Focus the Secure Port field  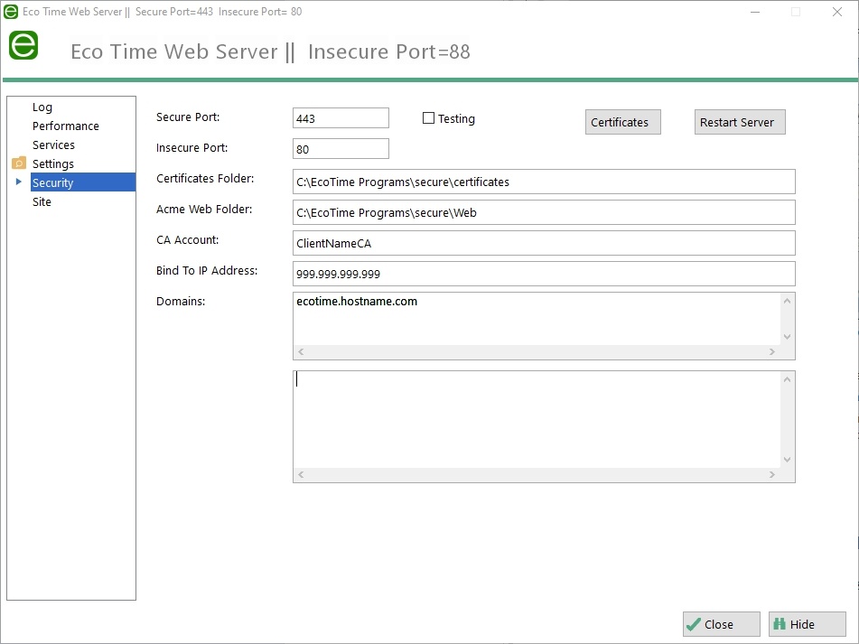coord(341,118)
